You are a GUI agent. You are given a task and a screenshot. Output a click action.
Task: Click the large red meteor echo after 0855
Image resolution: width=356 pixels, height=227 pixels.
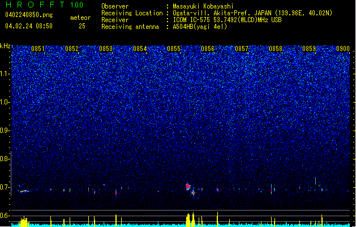(188, 187)
